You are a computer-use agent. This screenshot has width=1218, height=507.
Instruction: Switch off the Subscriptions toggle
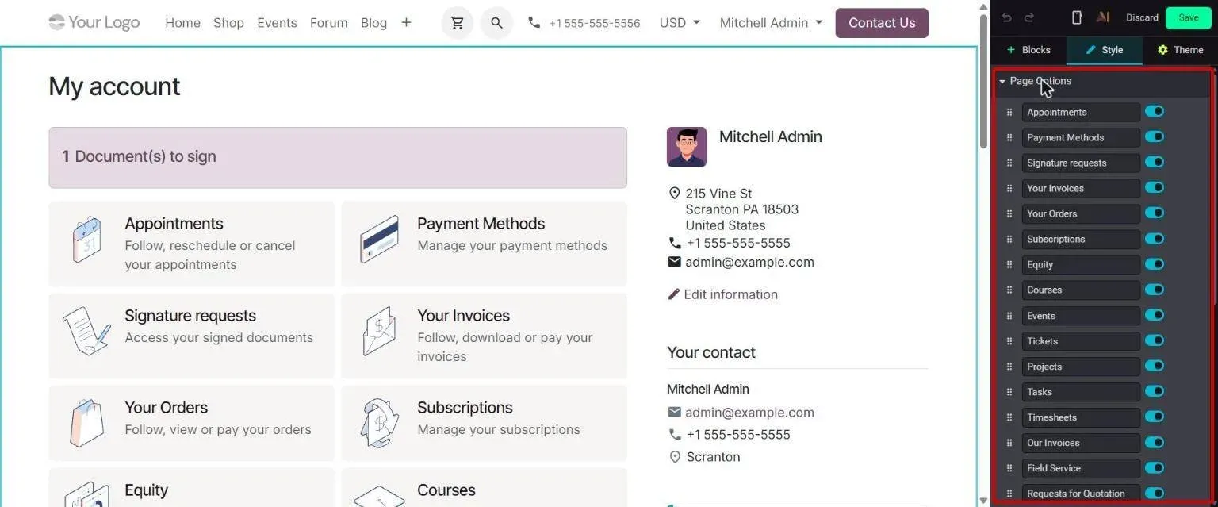(1155, 238)
